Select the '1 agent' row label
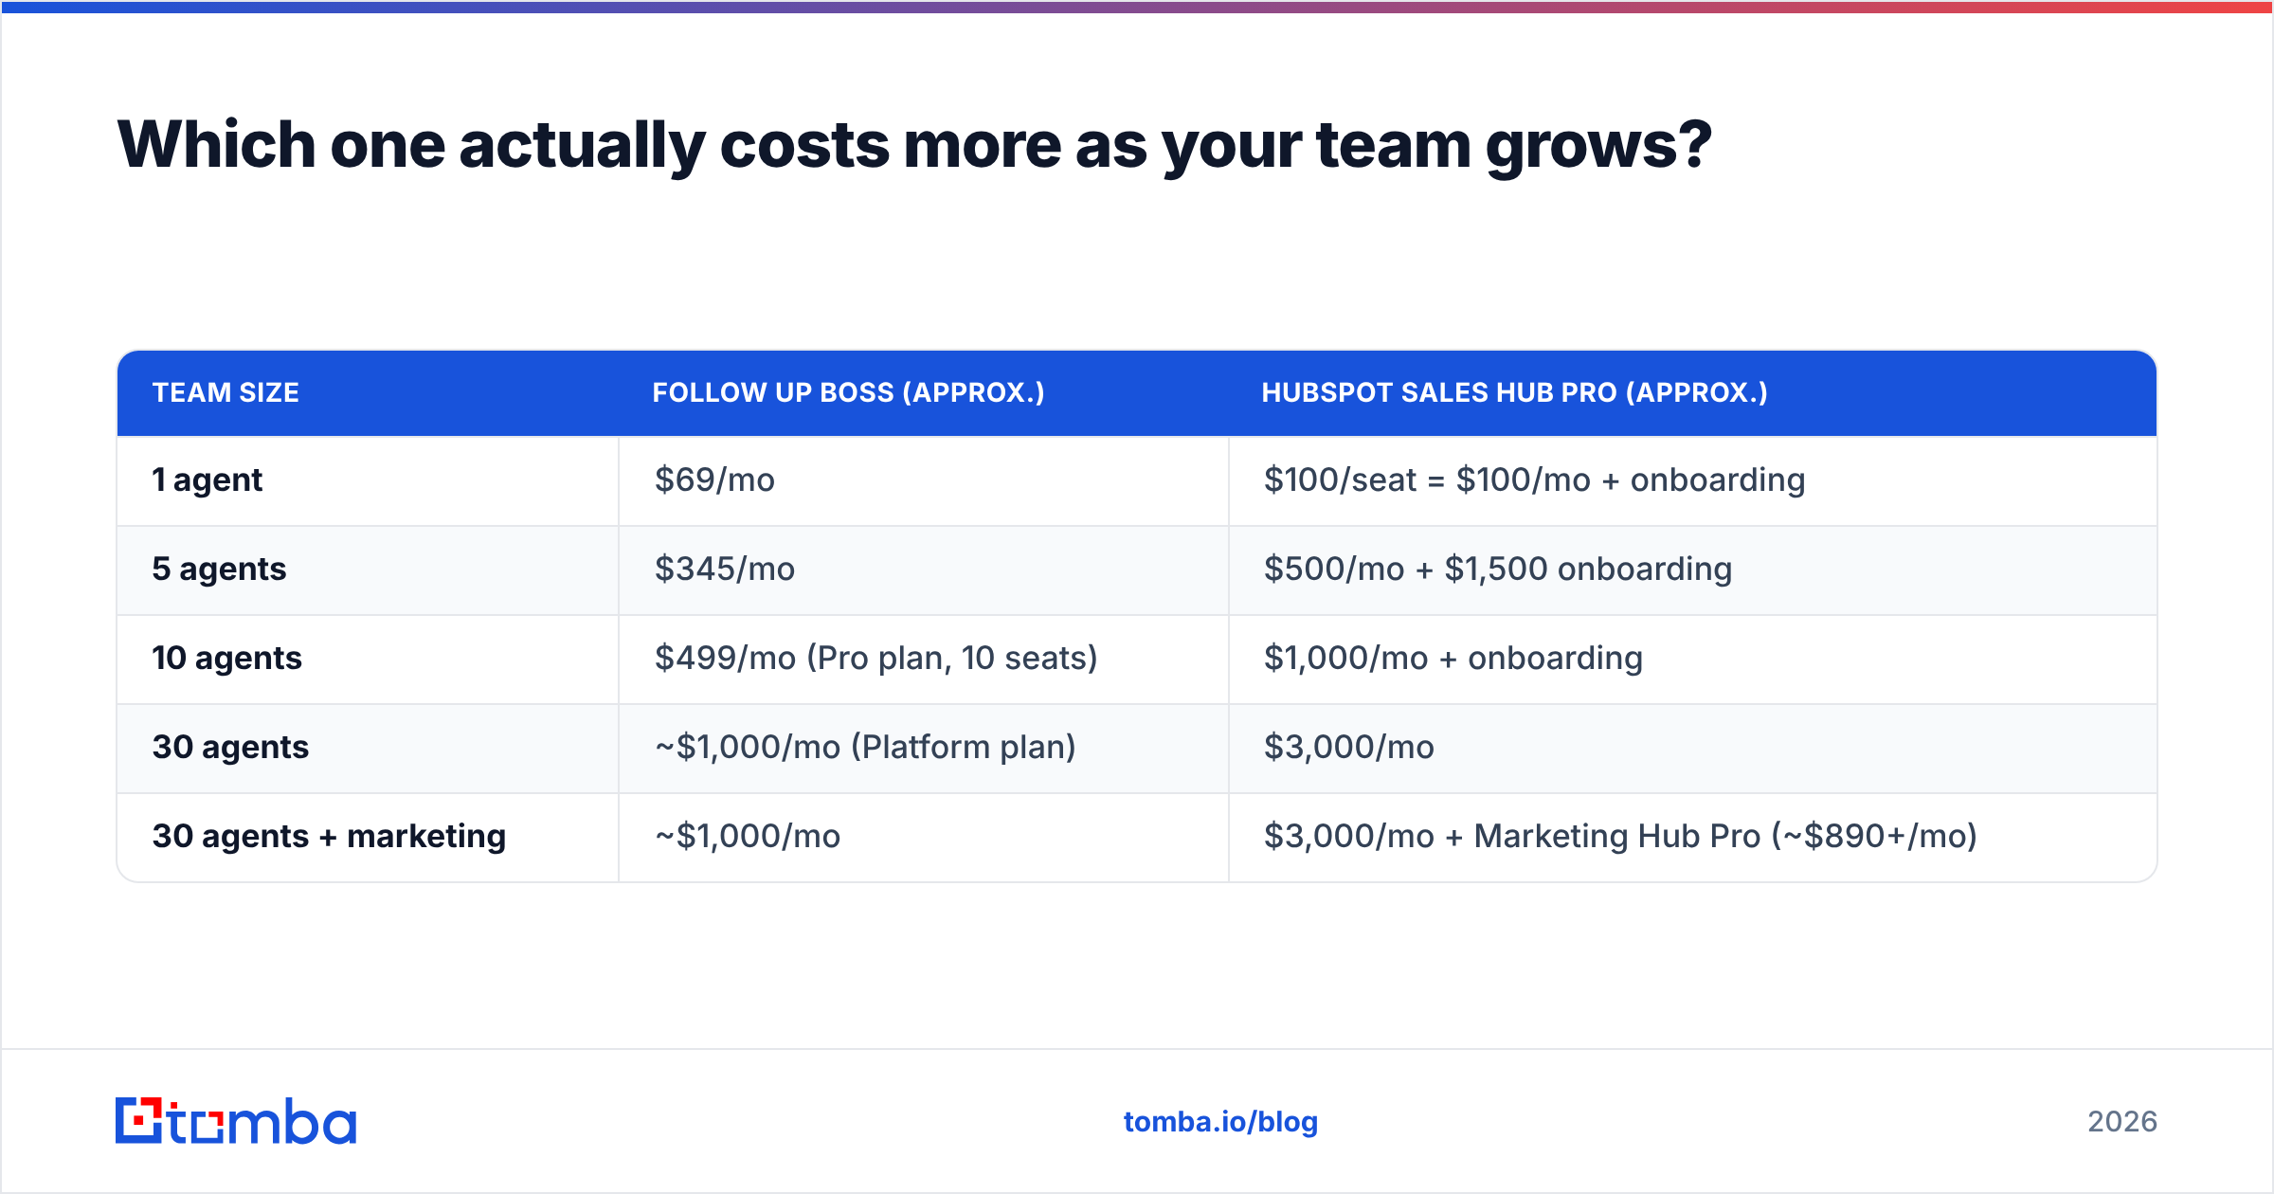2274x1194 pixels. pos(207,480)
